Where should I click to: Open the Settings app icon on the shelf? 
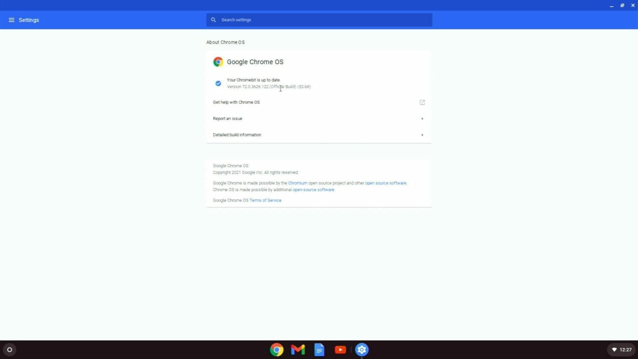pos(361,349)
